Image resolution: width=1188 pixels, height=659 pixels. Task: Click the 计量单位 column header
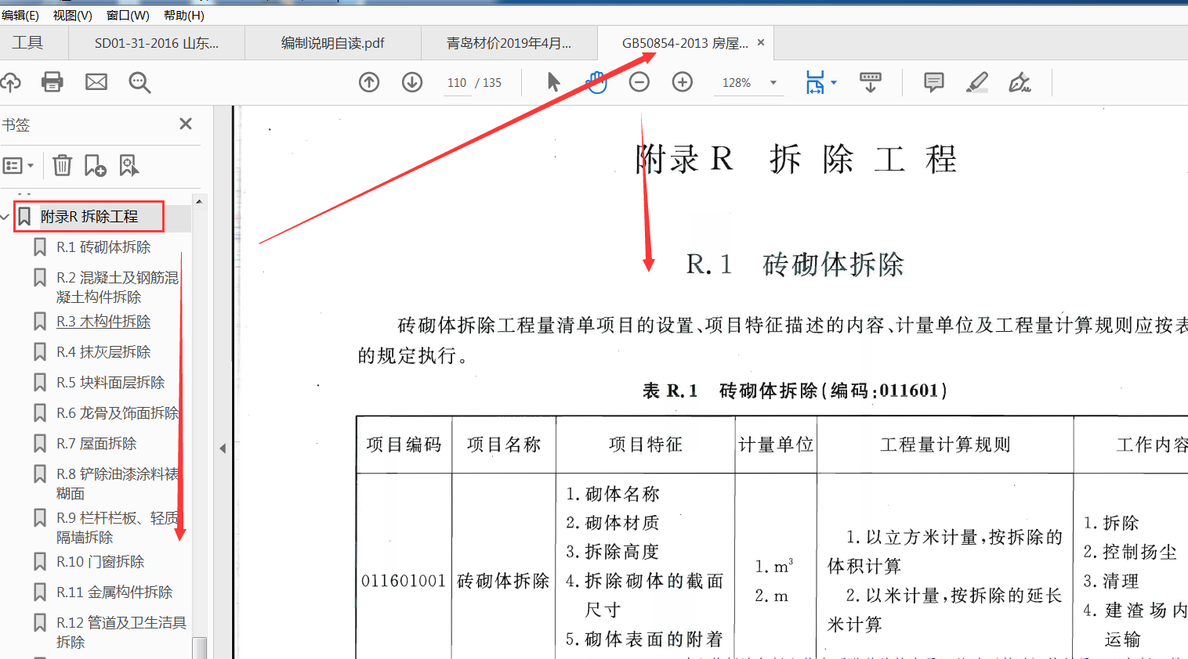776,445
